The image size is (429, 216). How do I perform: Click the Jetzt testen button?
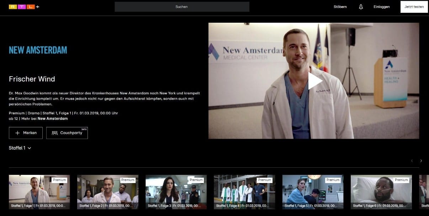click(414, 7)
